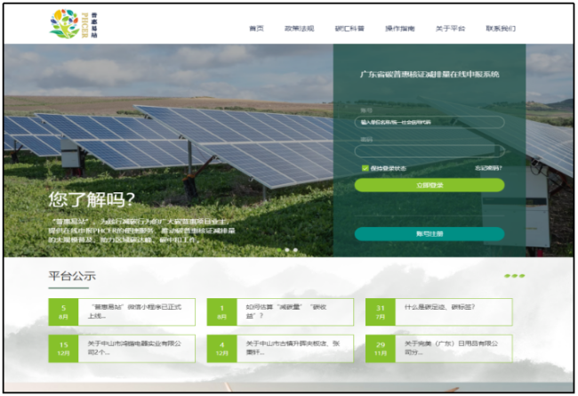Click the 31 7月 date badge
The height and width of the screenshot is (396, 578).
tap(380, 311)
